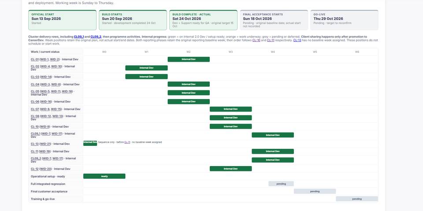Open the WID-19 work item link
Viewport: 423px width, 211px height.
[45, 152]
